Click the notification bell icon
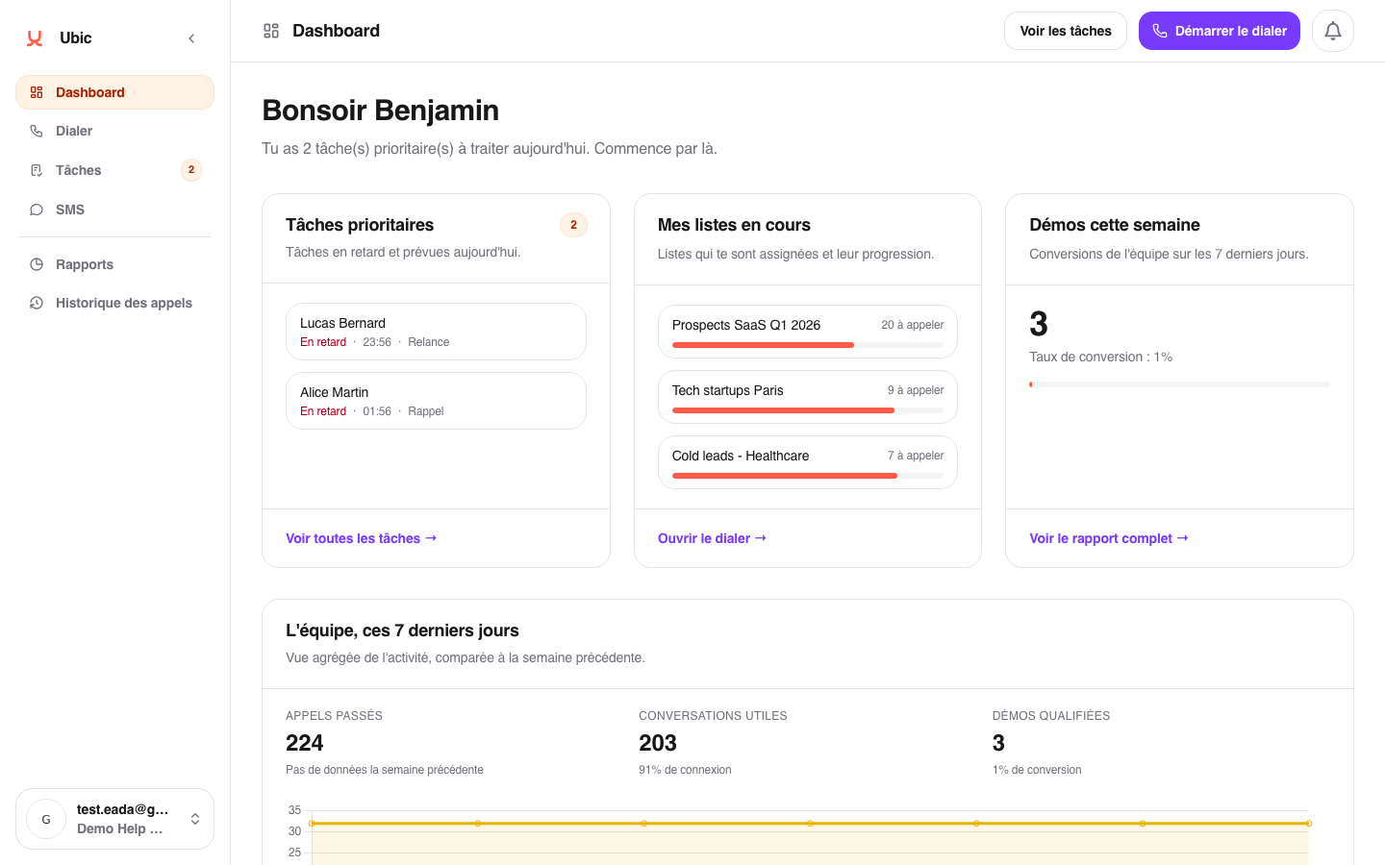 [1332, 31]
